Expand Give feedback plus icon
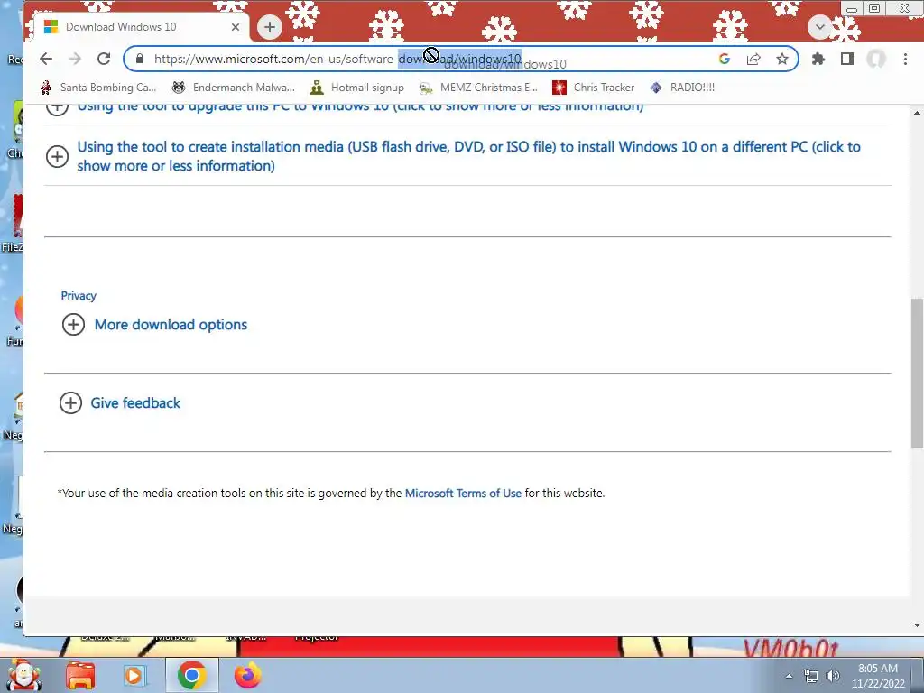The width and height of the screenshot is (924, 693). click(70, 403)
